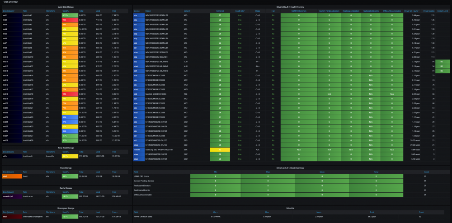Image resolution: width=452 pixels, height=223 pixels.
Task: Sort Array Disk Storage by Free column
Action: tap(114, 11)
